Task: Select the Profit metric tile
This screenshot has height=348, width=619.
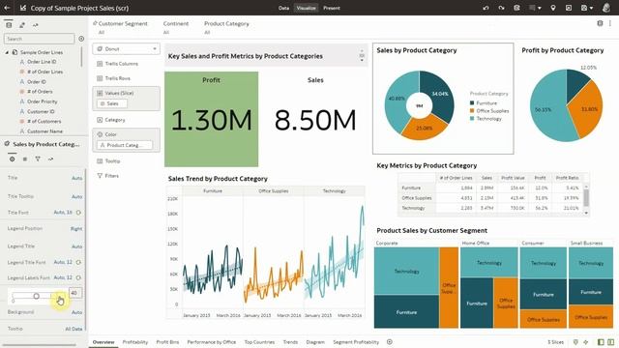Action: [211, 119]
